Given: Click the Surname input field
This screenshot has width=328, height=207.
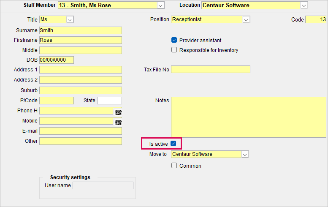Looking at the screenshot, I should 81,30.
